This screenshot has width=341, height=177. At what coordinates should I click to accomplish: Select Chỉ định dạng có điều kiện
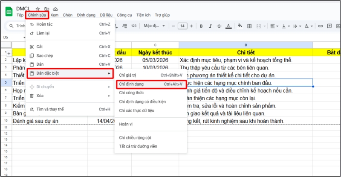point(151,102)
